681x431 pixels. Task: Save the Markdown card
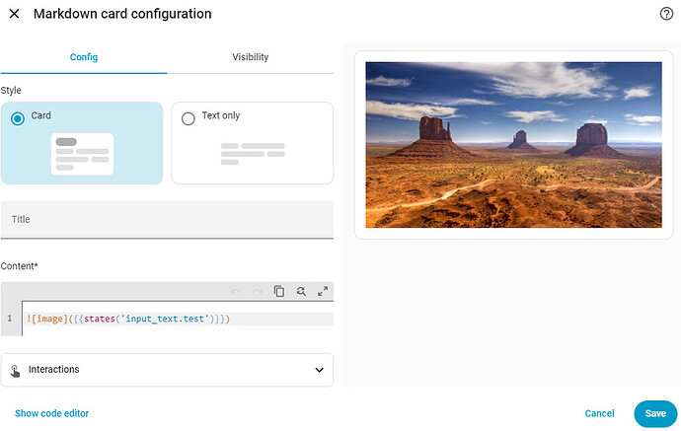(655, 413)
